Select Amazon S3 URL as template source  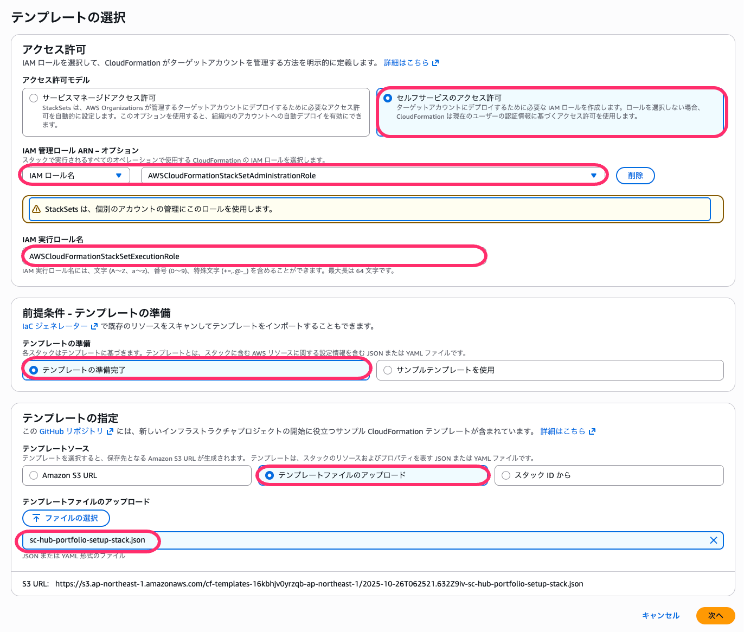point(33,475)
